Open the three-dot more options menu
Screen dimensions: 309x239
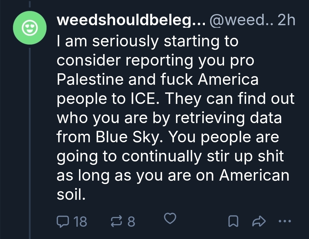pyautogui.click(x=285, y=221)
